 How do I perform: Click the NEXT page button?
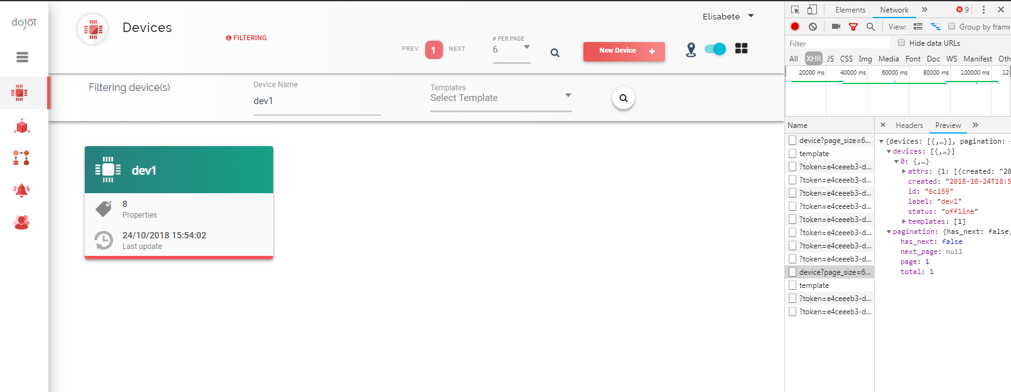click(457, 49)
